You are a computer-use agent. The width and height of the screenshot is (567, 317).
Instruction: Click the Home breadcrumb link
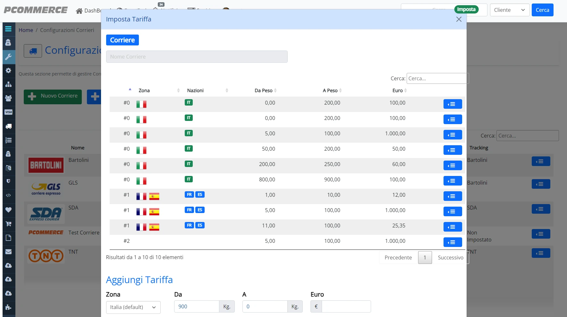pos(26,30)
